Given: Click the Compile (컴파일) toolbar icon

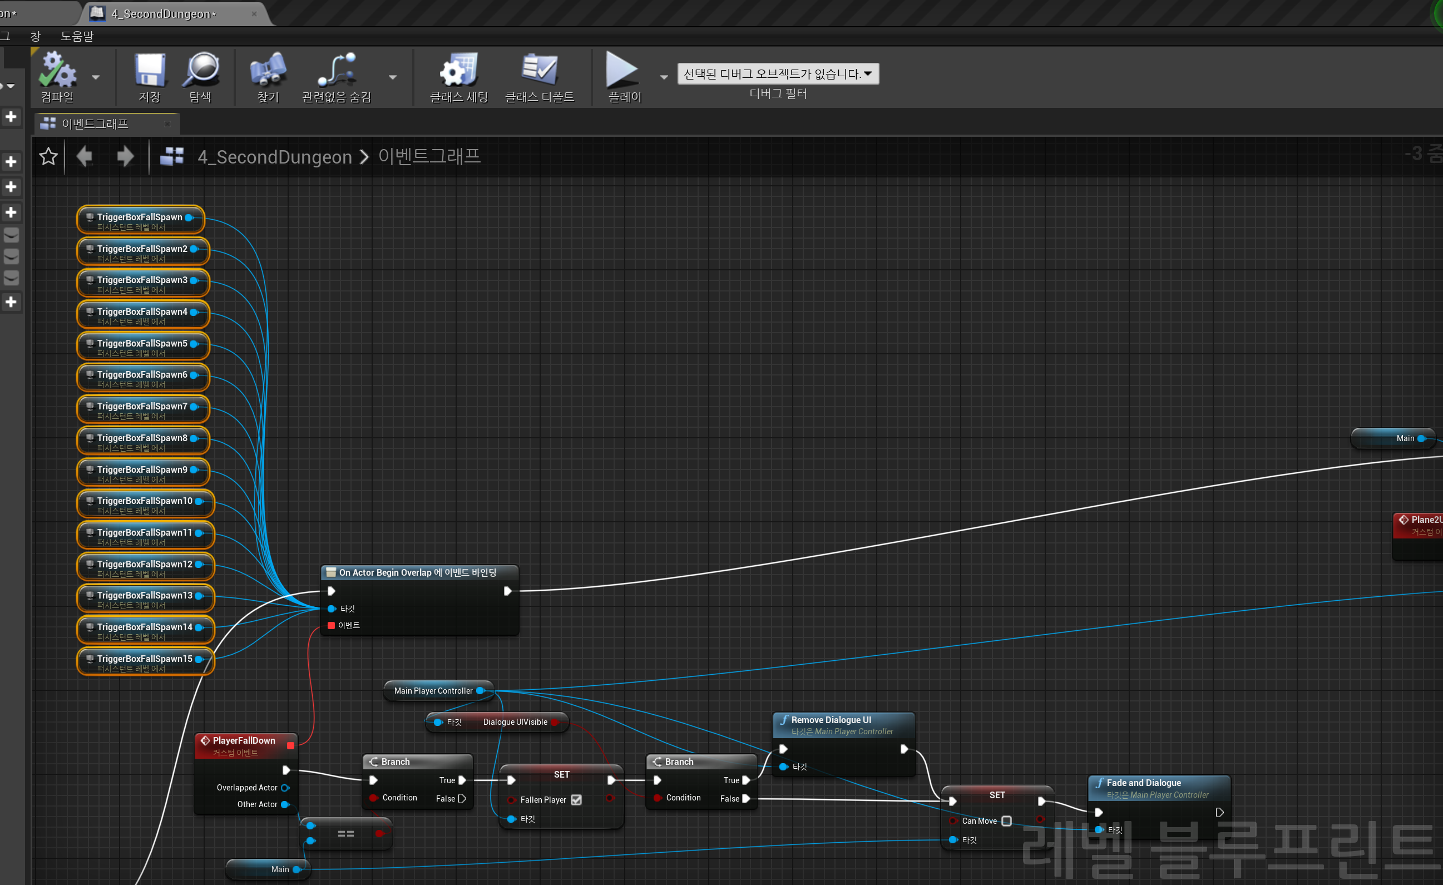Looking at the screenshot, I should click(x=57, y=70).
